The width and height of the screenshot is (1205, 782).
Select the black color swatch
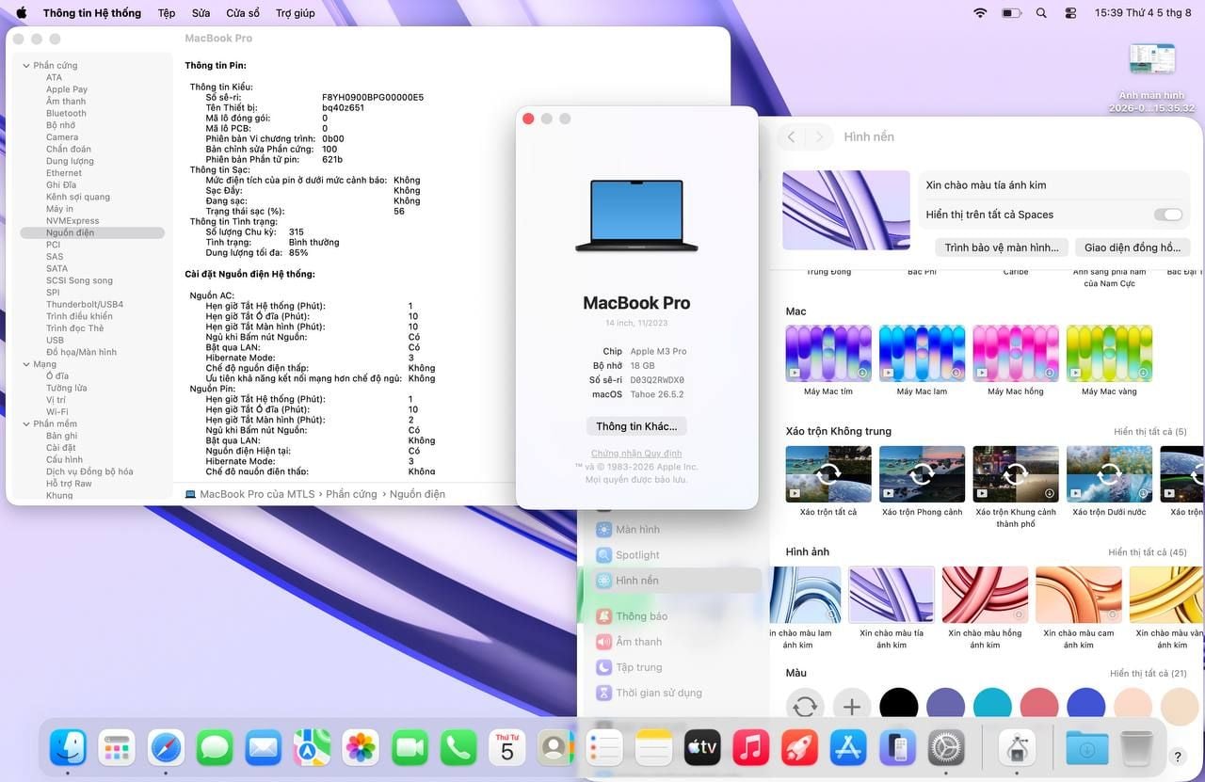[898, 707]
